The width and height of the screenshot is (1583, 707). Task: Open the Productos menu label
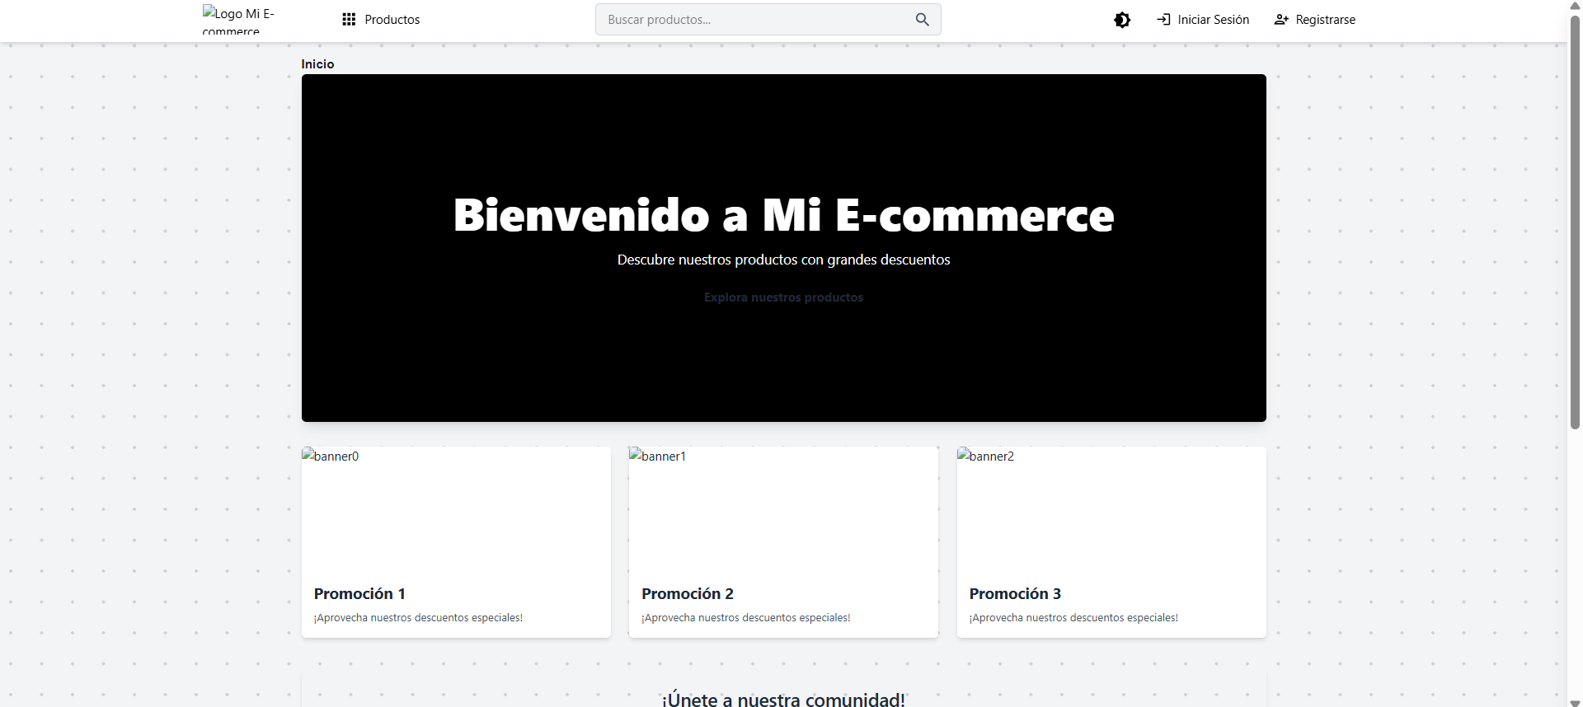click(x=392, y=20)
